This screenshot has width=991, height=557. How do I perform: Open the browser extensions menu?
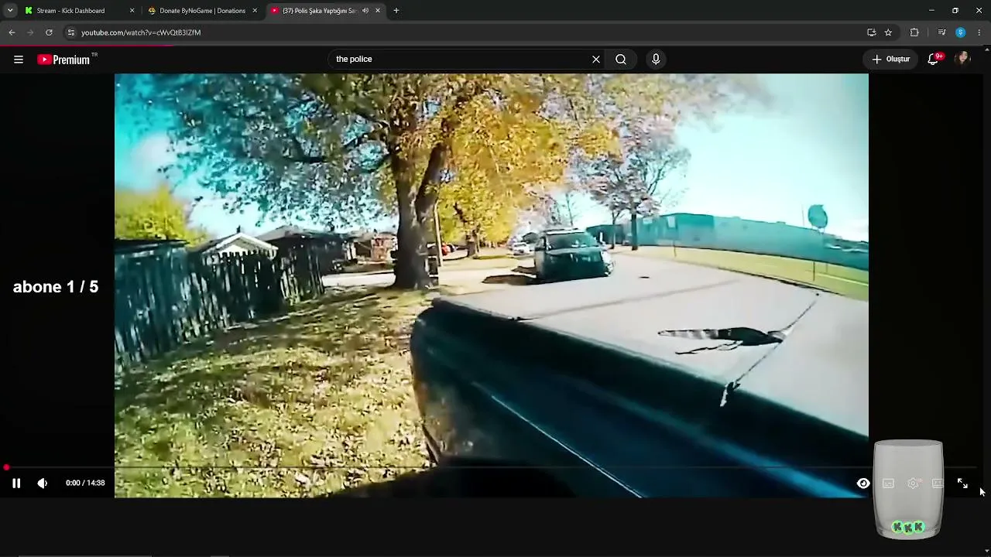pyautogui.click(x=914, y=32)
